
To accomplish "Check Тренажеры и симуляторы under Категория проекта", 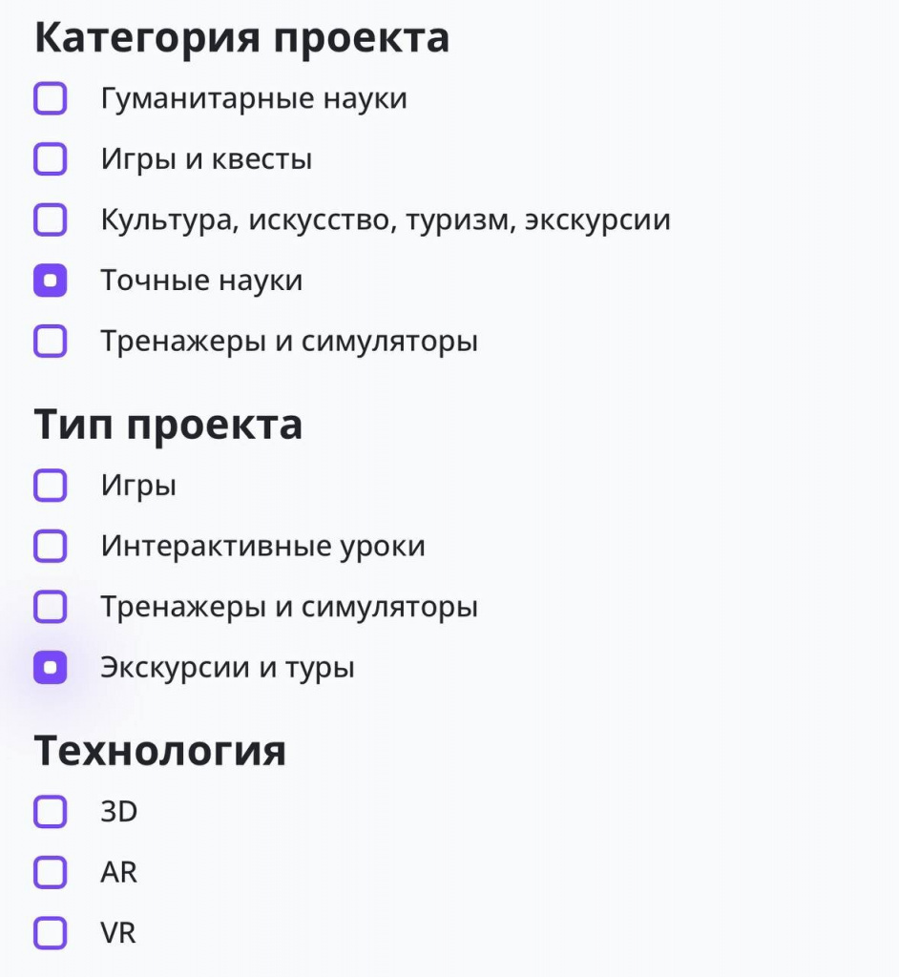I will pos(50,341).
